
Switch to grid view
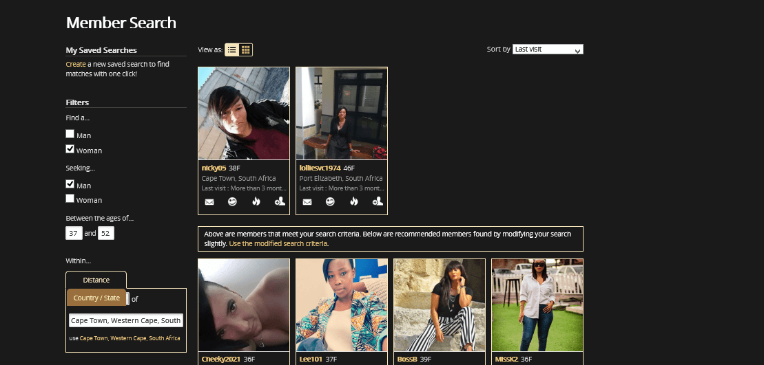click(245, 49)
